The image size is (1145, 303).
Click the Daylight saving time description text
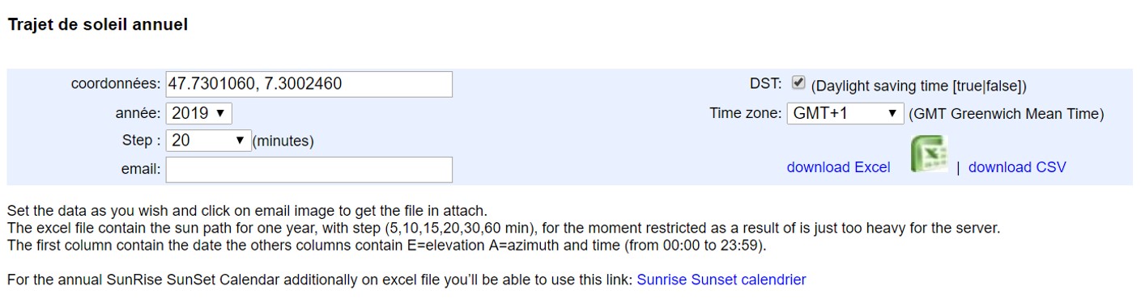click(919, 86)
